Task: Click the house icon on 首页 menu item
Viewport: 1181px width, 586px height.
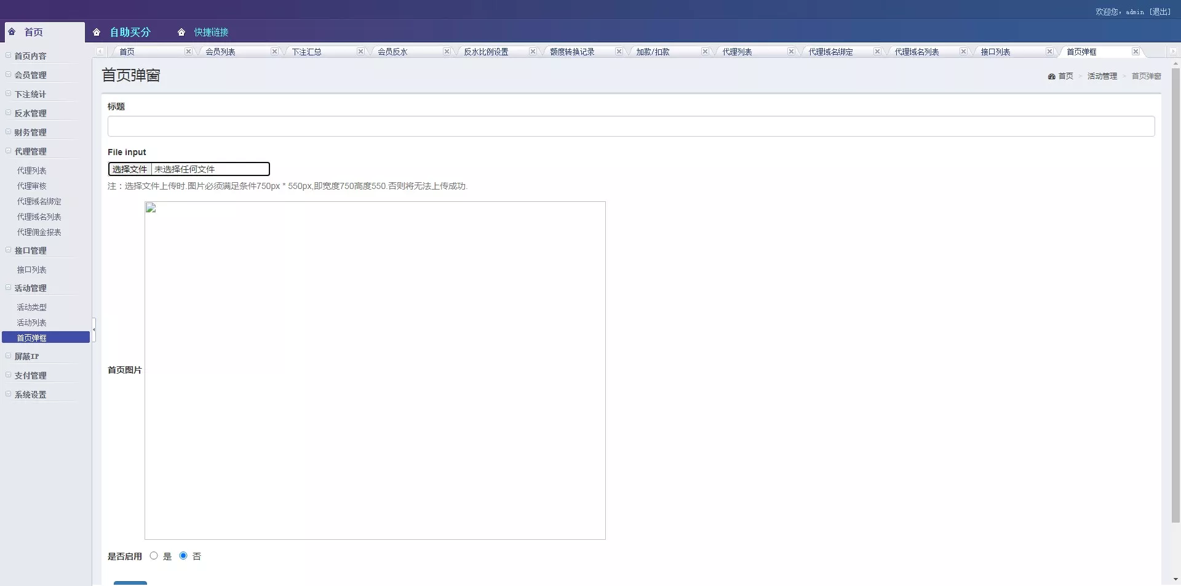Action: click(12, 32)
